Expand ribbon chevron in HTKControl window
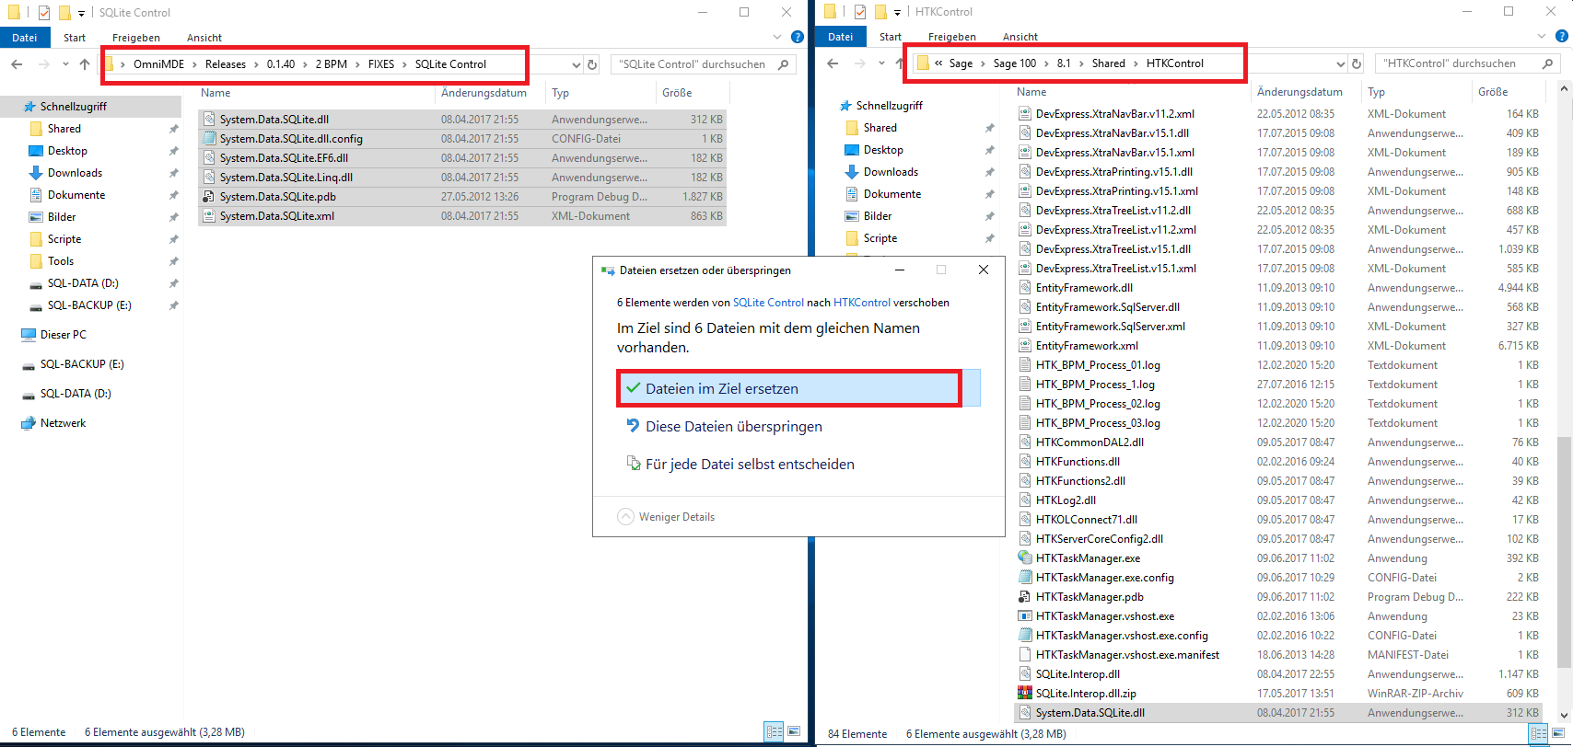The image size is (1573, 747). 1542,37
